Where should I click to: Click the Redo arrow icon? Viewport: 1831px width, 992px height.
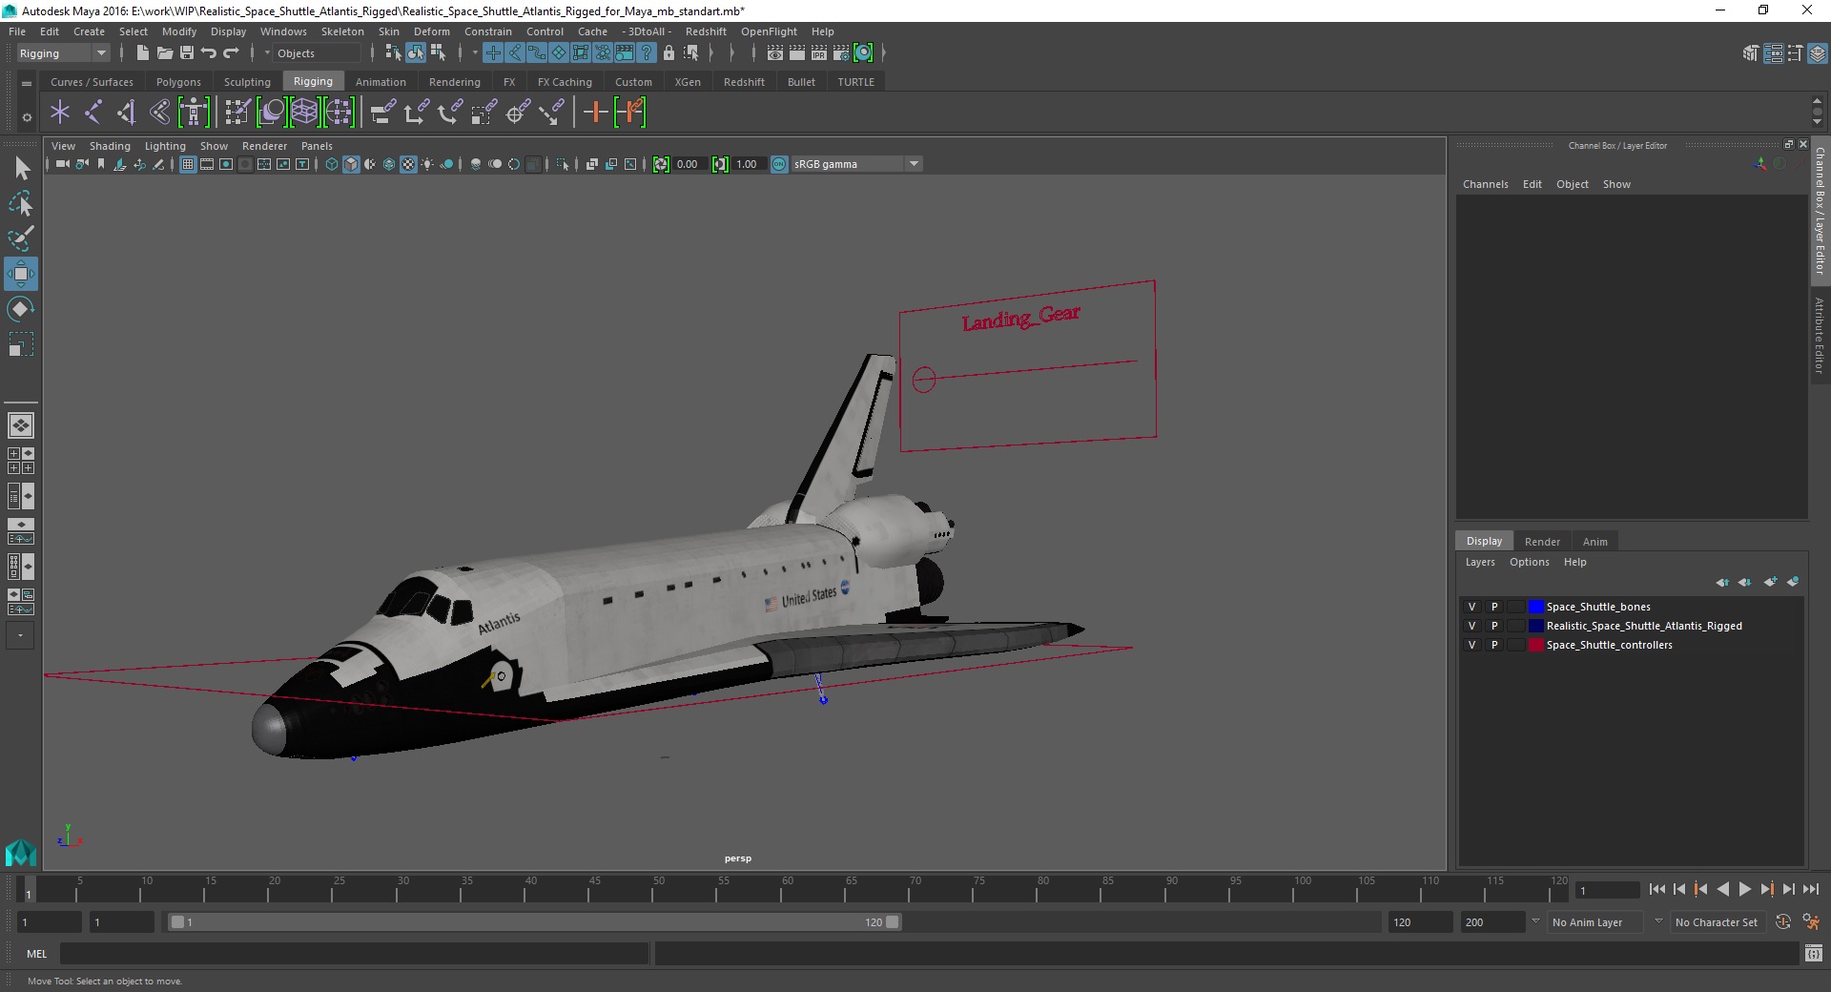click(x=231, y=53)
